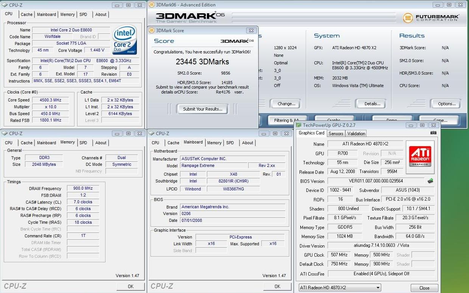The width and height of the screenshot is (469, 293).
Task: Open SPD tab in the Memory CPU-Z window
Action: tap(83, 143)
